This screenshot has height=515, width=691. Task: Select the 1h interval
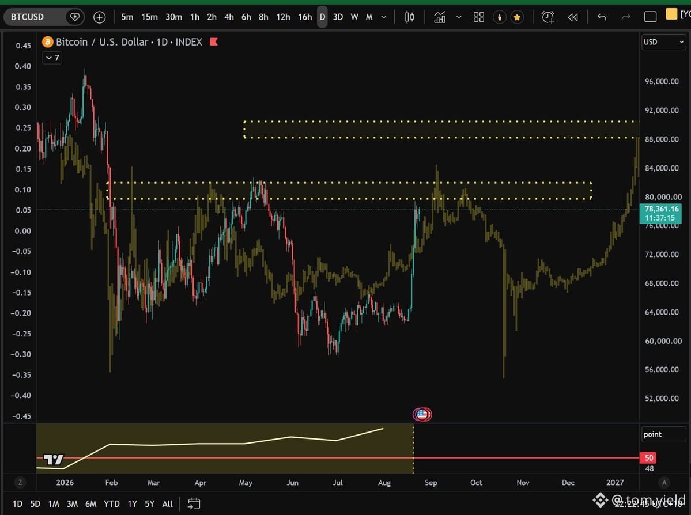pos(195,17)
